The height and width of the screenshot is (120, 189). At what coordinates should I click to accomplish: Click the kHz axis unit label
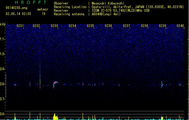(x=3, y=24)
